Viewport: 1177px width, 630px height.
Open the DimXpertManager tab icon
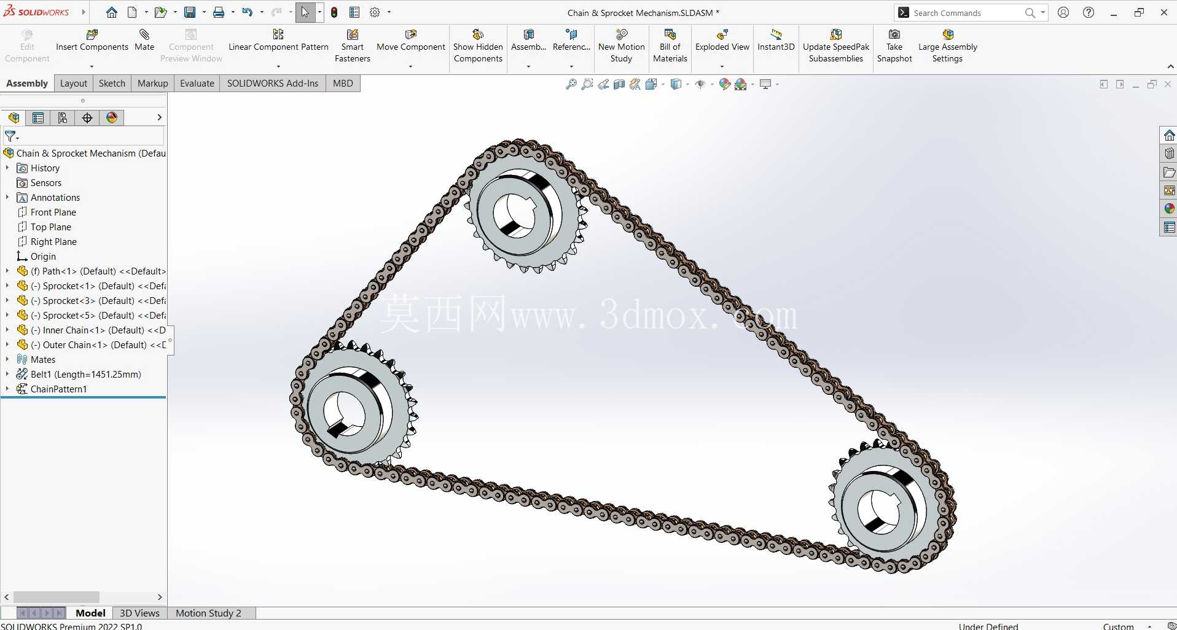click(87, 118)
